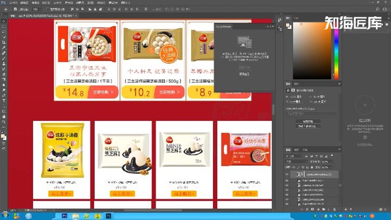Pick a color from the color picker gradient field

311,51
